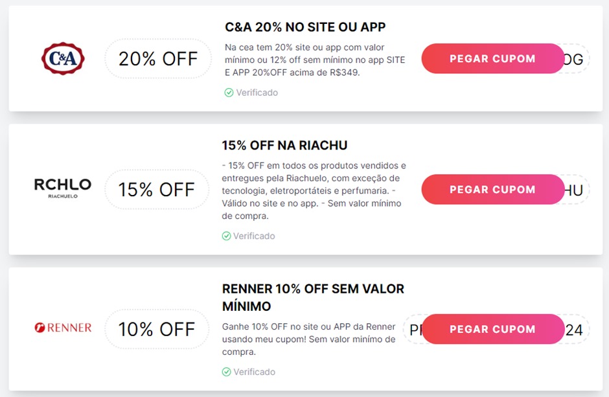
Task: Click the Verificado check icon on Renner coupon
Action: pos(226,372)
